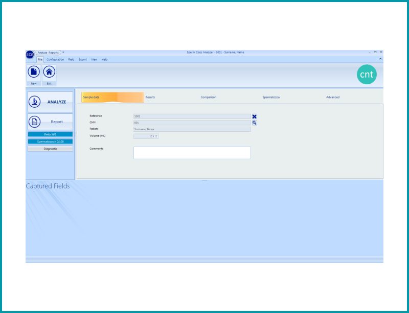Open the Help ribbon tab
409x313 pixels.
[x=104, y=60]
